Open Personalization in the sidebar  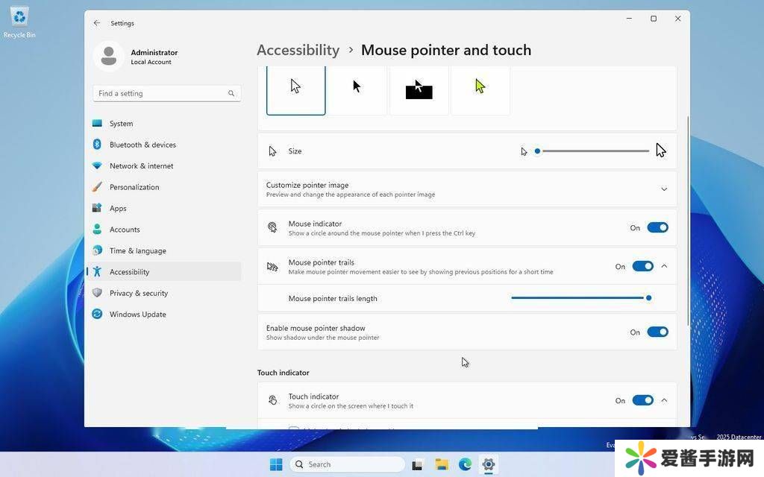[x=134, y=187]
